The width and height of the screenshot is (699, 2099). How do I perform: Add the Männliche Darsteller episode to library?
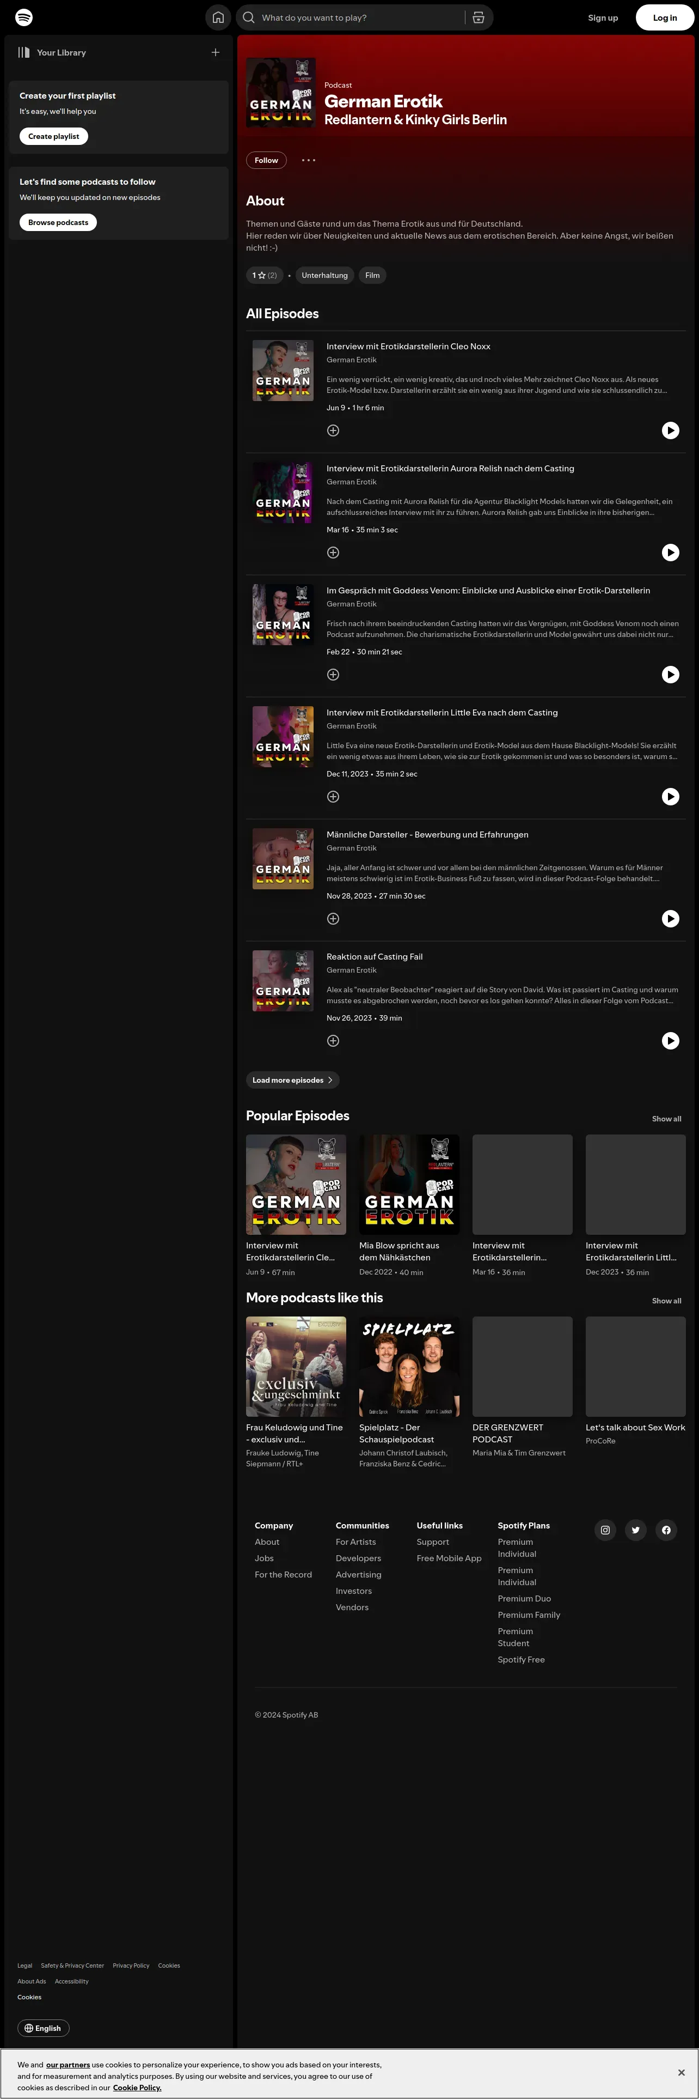[x=333, y=919]
